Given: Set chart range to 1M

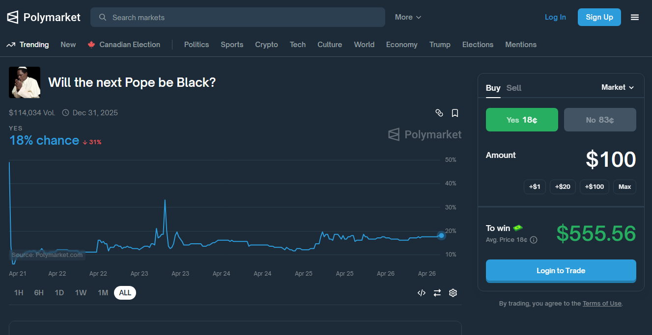Looking at the screenshot, I should [x=103, y=293].
